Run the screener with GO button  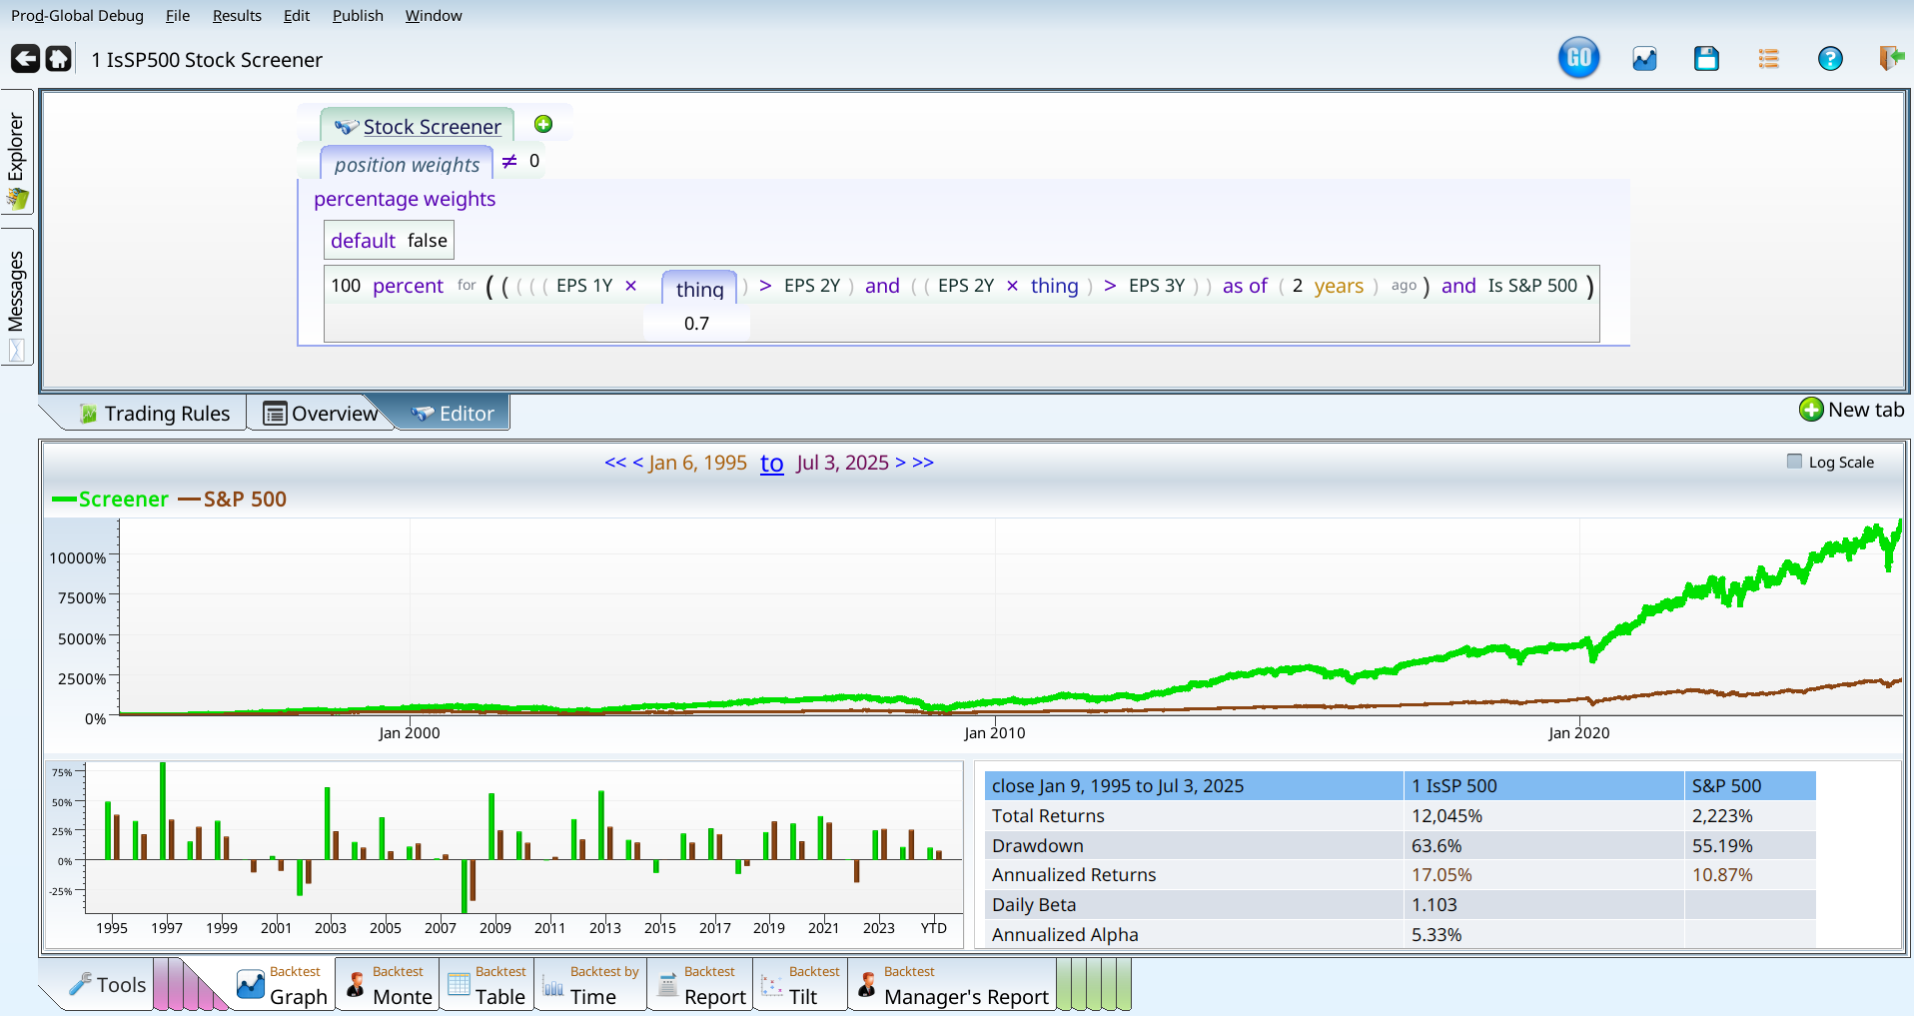tap(1578, 58)
